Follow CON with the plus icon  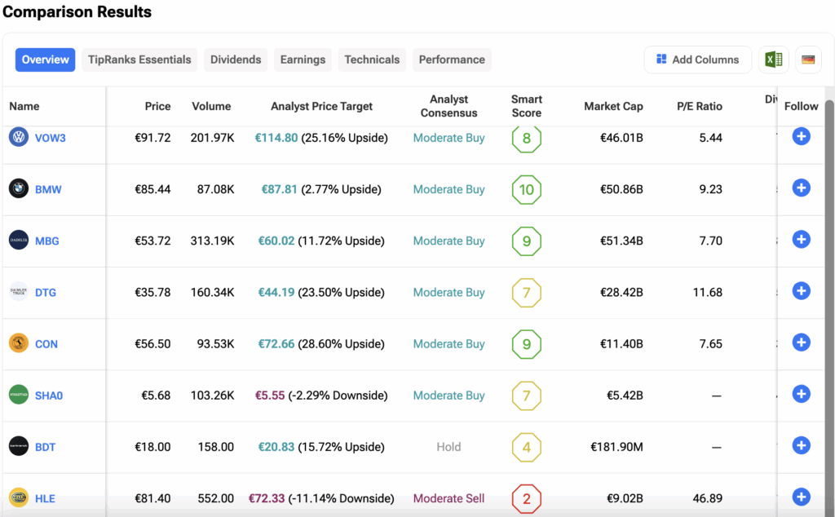tap(801, 342)
